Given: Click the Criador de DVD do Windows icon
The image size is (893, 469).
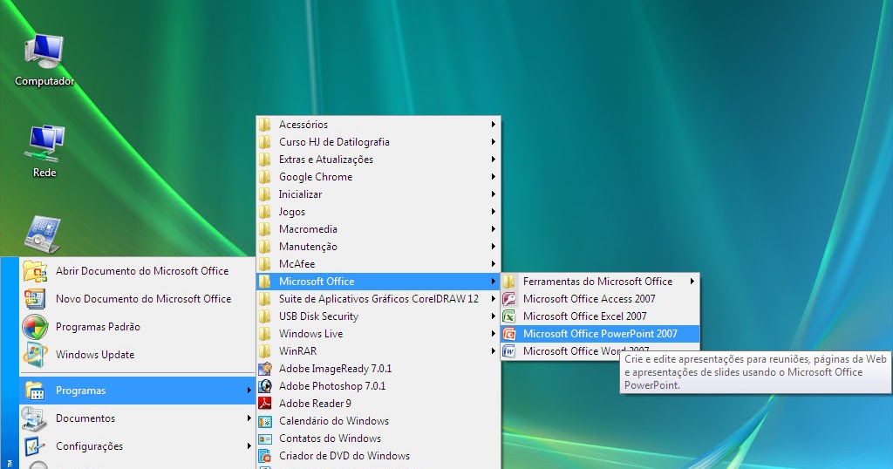Looking at the screenshot, I should (265, 456).
